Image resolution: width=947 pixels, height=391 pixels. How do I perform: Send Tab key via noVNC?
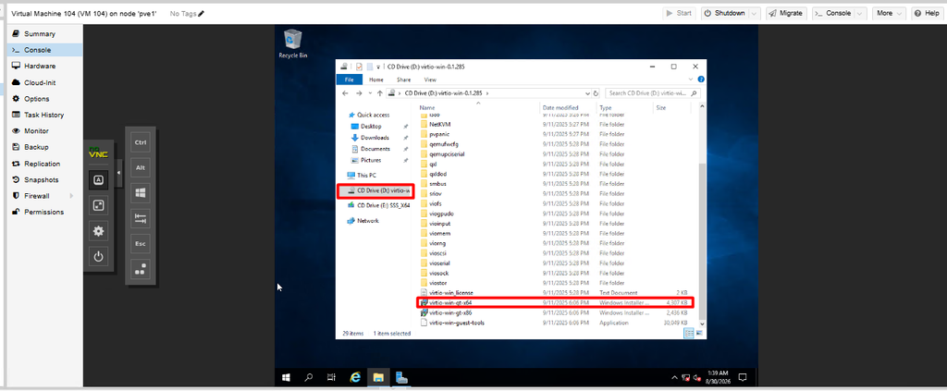tap(141, 218)
